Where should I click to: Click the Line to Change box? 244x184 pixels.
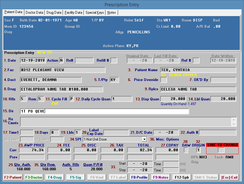point(221,150)
